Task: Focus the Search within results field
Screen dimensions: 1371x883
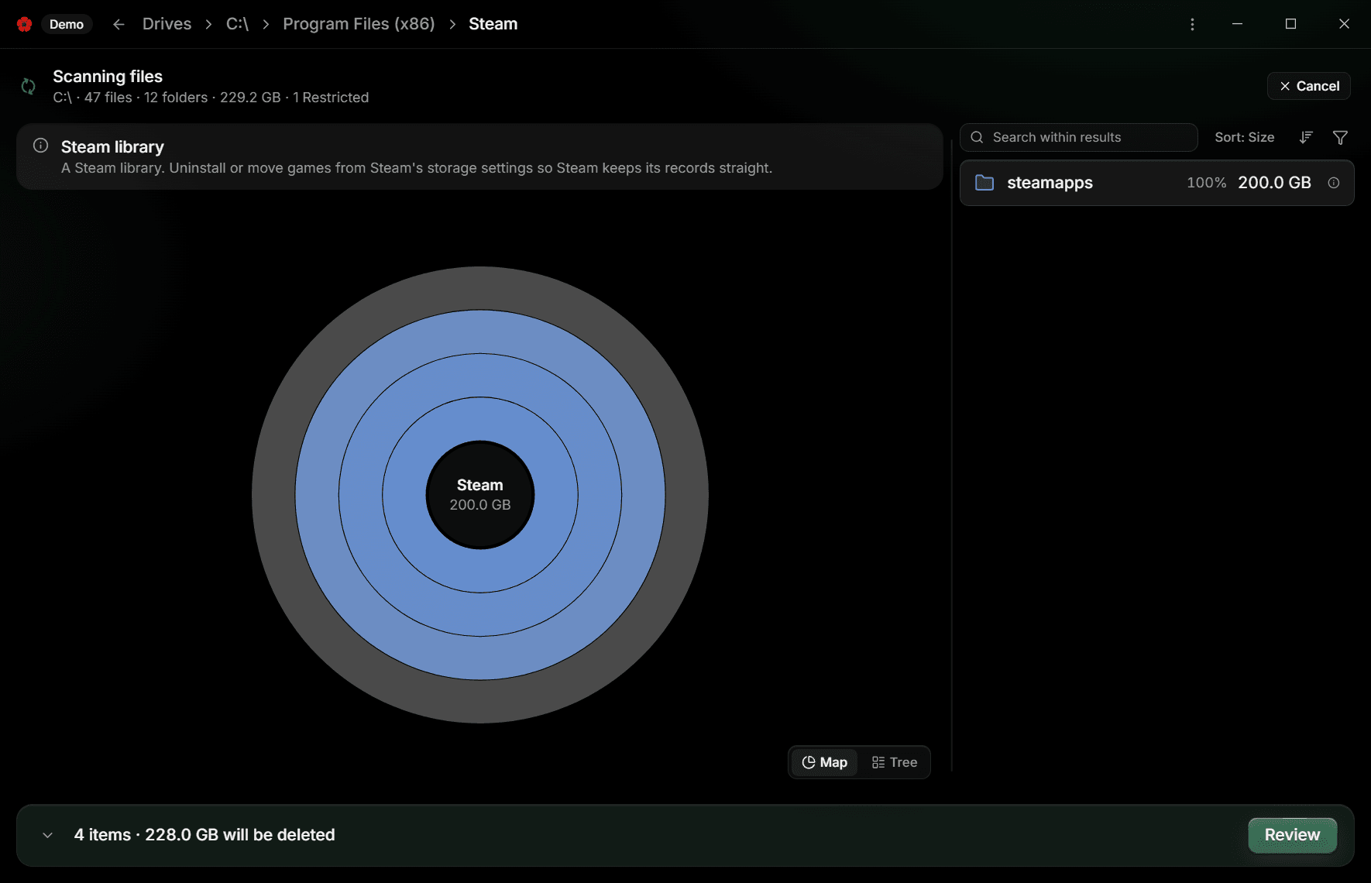Action: click(1079, 137)
